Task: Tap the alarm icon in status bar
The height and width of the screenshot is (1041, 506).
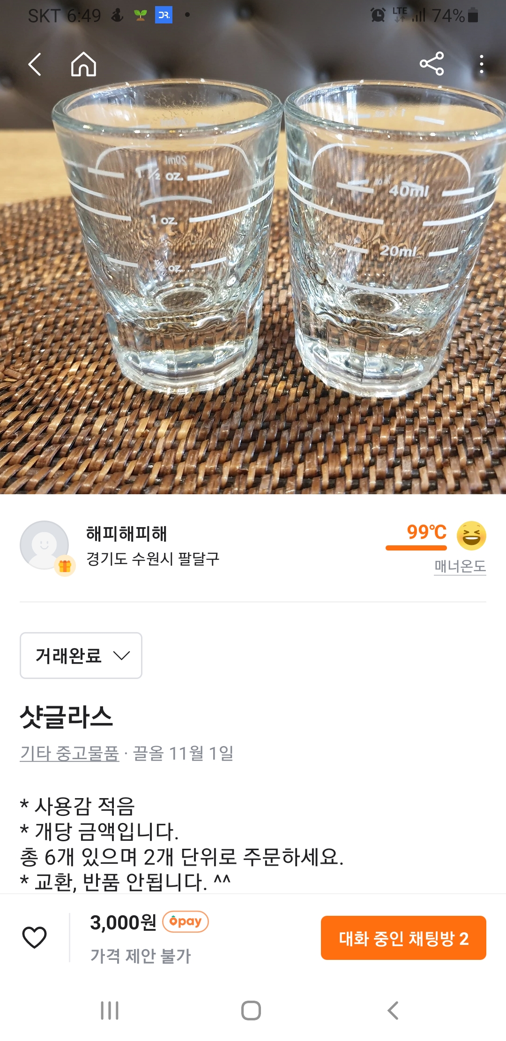Action: pyautogui.click(x=378, y=15)
